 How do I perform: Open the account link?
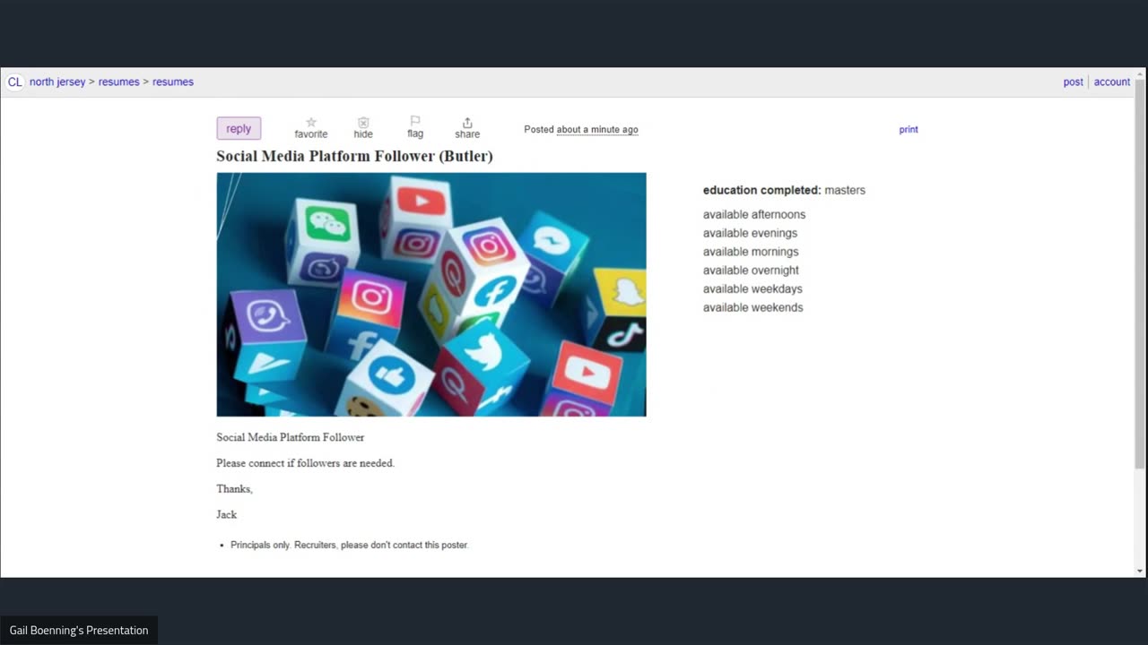pyautogui.click(x=1112, y=82)
